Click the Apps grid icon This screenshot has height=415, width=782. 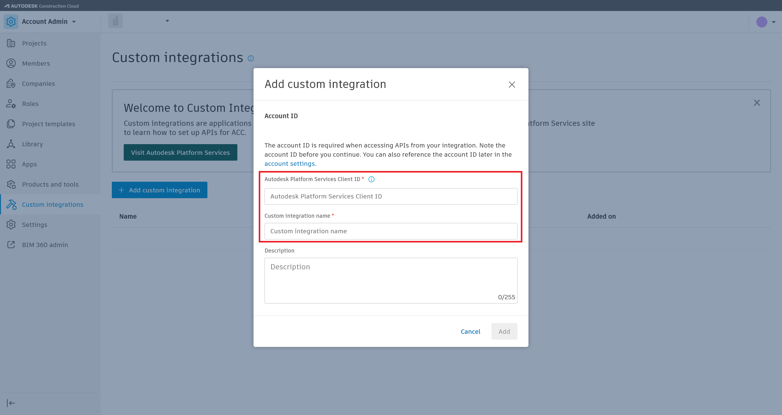[x=11, y=164]
